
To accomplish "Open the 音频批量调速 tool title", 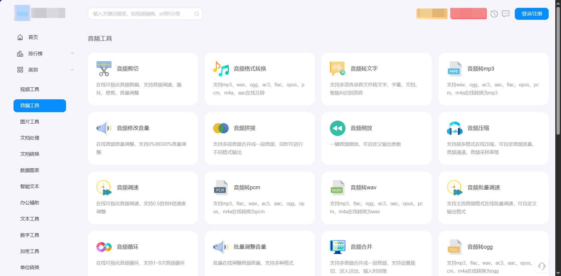I will [484, 187].
